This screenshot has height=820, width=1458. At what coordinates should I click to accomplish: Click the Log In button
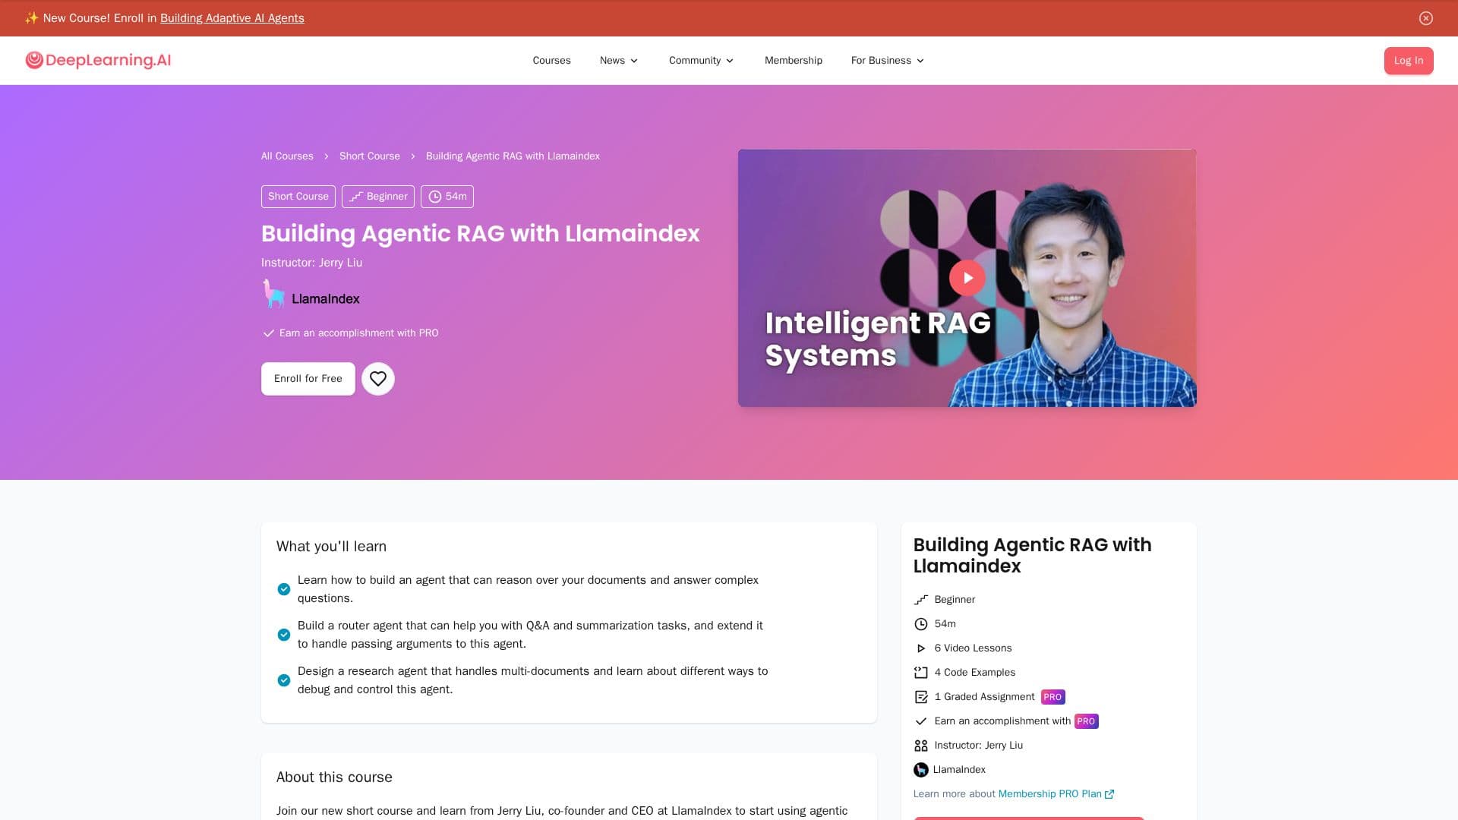[x=1409, y=61]
